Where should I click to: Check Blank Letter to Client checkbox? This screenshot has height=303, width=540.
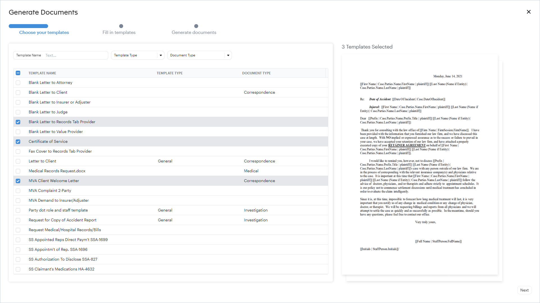(x=18, y=93)
